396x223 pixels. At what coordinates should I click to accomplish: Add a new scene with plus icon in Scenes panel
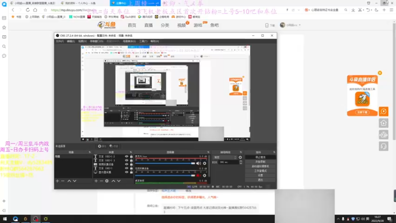(57, 181)
